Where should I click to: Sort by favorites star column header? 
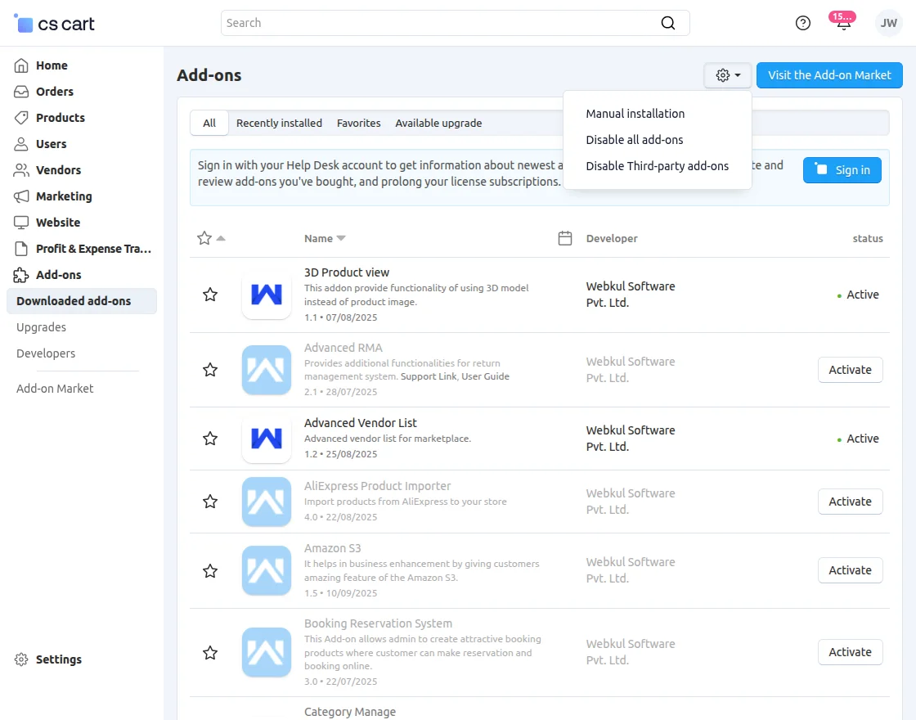[210, 238]
